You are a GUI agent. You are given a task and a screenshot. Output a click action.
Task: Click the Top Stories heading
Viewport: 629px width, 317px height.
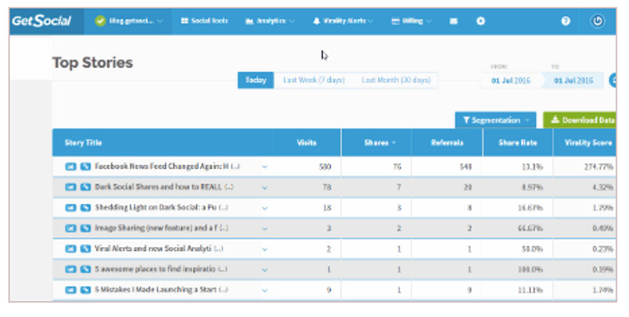pos(92,63)
